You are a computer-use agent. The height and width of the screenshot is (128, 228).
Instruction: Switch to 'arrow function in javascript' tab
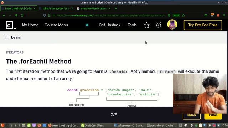[x=94, y=9]
